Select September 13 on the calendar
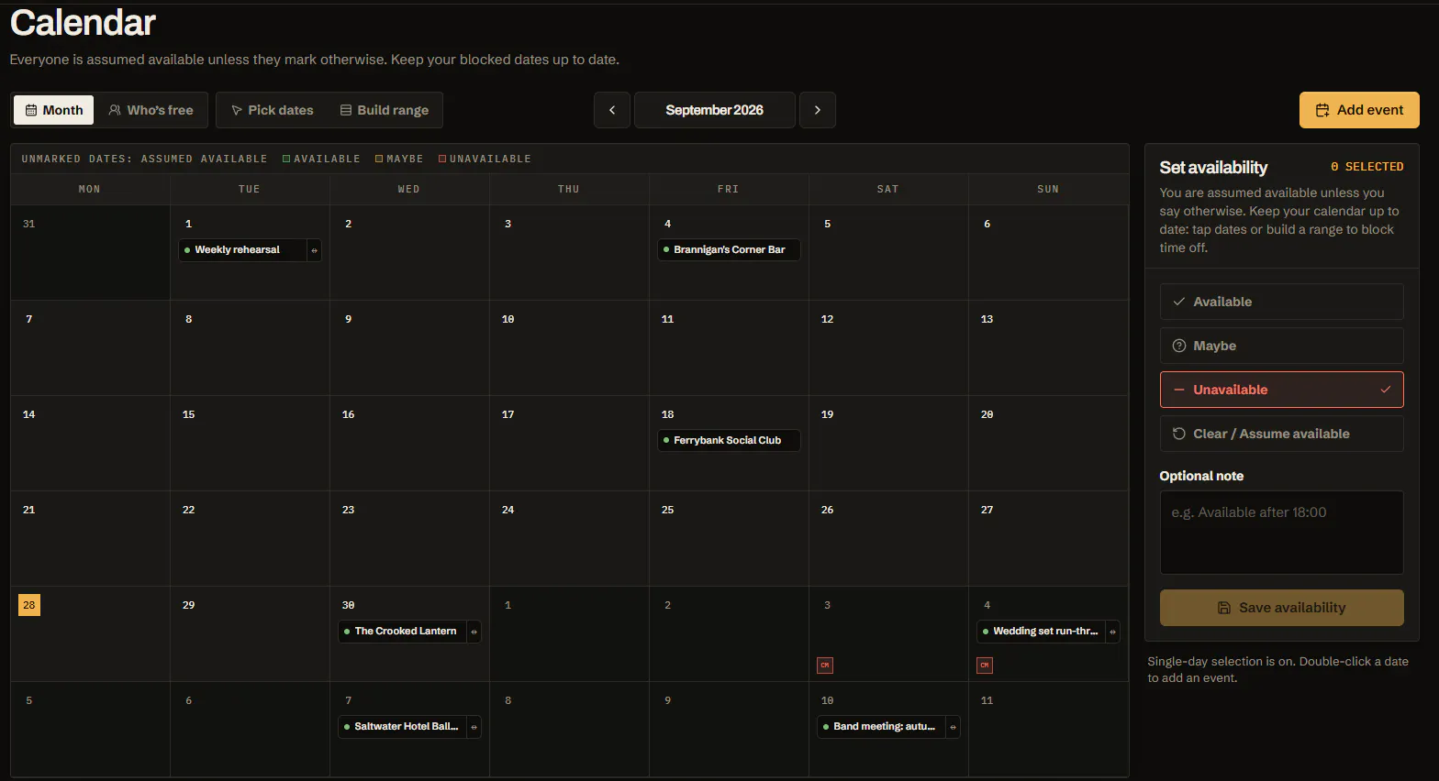1439x781 pixels. [1048, 348]
